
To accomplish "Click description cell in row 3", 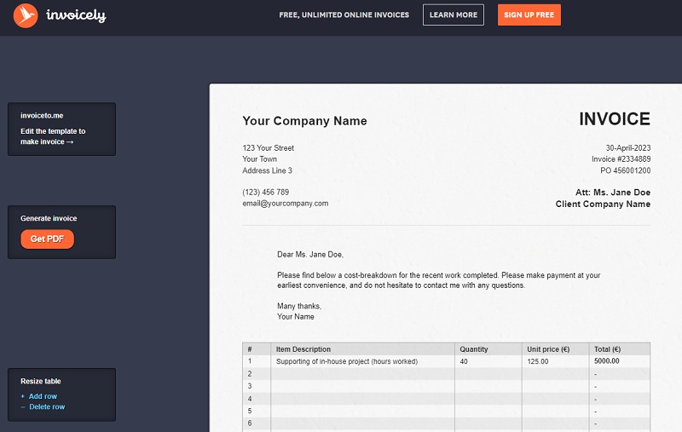I will click(363, 386).
